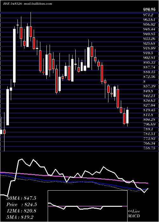Select the 963.61 price axis label
The height and width of the screenshot is (222, 159).
pyautogui.click(x=149, y=20)
